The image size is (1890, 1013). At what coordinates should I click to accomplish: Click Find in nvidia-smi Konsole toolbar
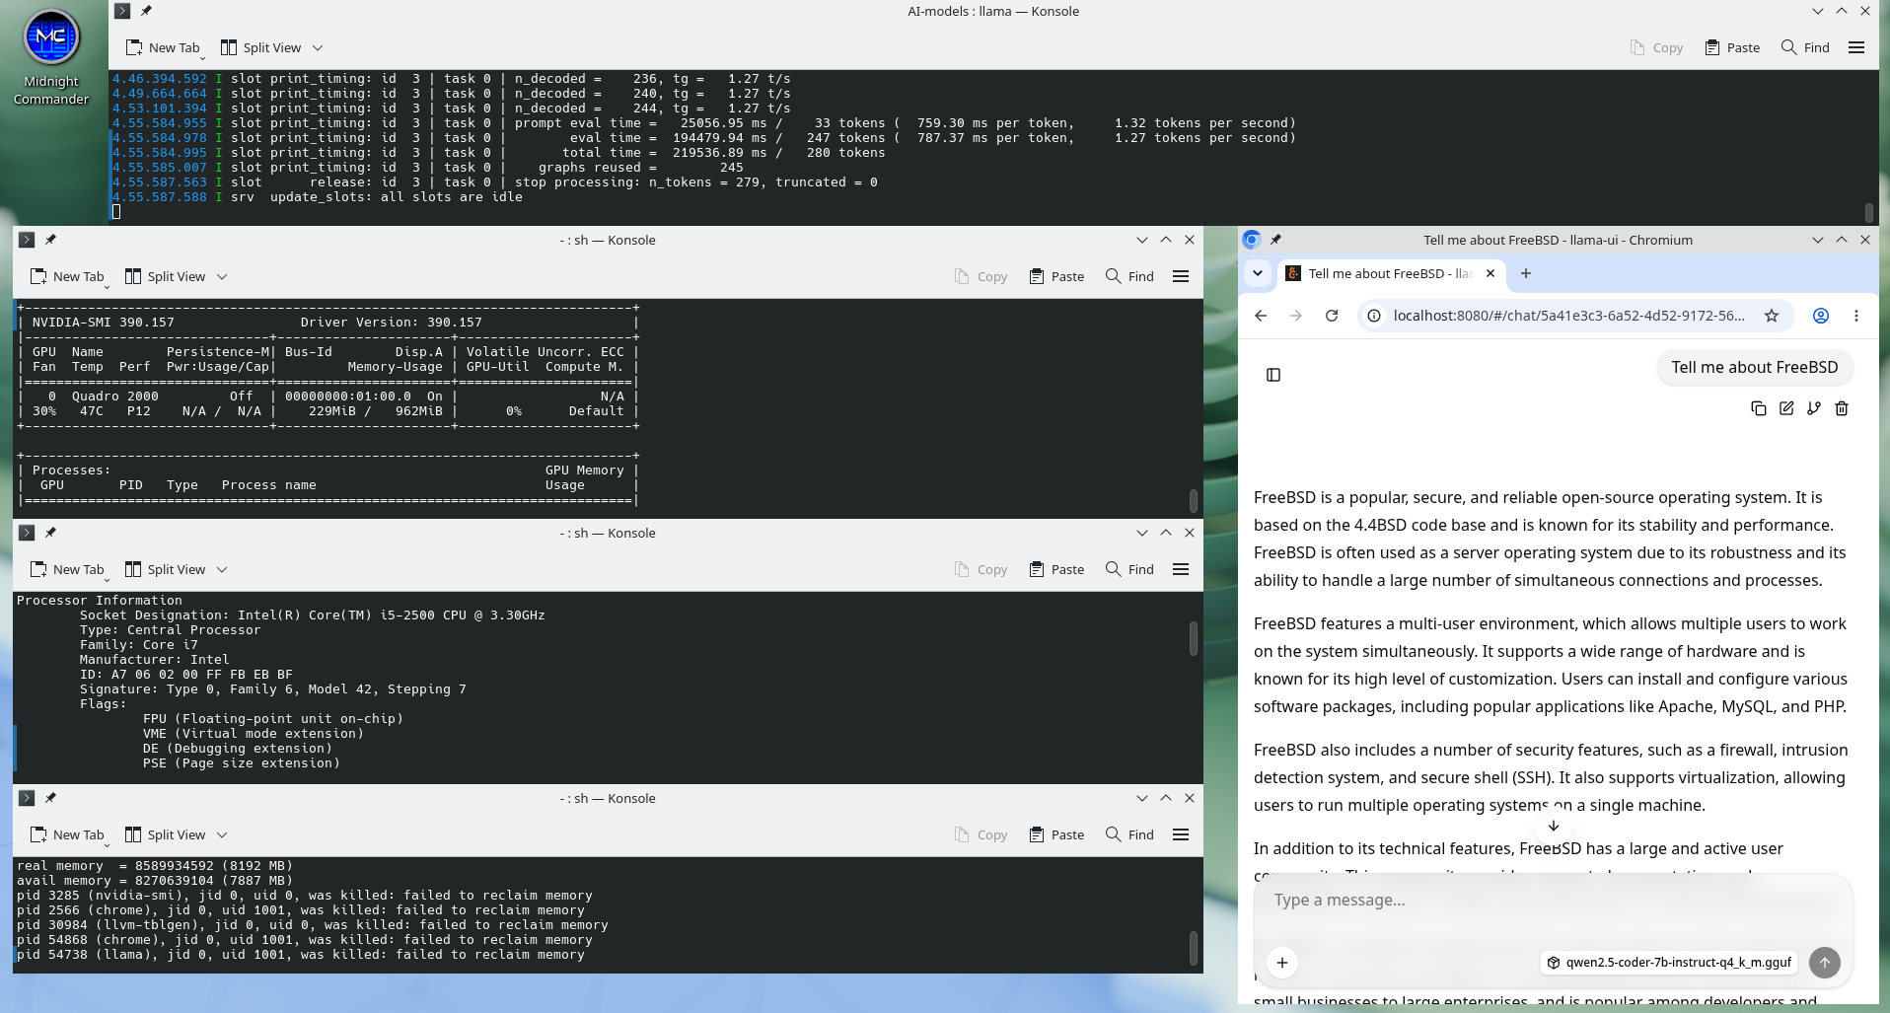pyautogui.click(x=1129, y=276)
